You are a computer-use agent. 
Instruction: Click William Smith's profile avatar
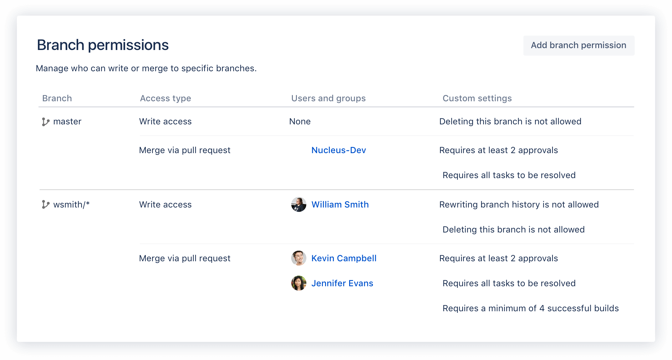pos(298,205)
